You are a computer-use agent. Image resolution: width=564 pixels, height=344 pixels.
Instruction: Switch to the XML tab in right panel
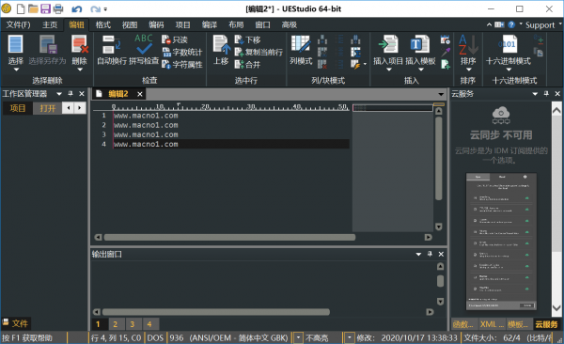pos(492,324)
